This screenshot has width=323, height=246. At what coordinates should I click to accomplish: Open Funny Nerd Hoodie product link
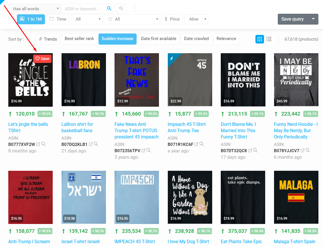tap(296, 130)
